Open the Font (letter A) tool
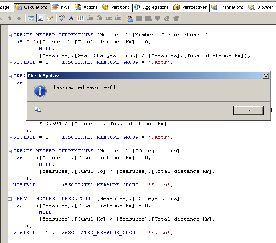276x243 pixels. pos(71,18)
